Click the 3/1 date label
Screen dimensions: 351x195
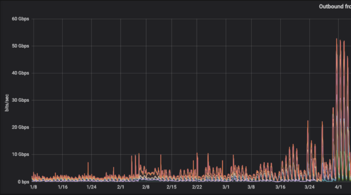226,187
